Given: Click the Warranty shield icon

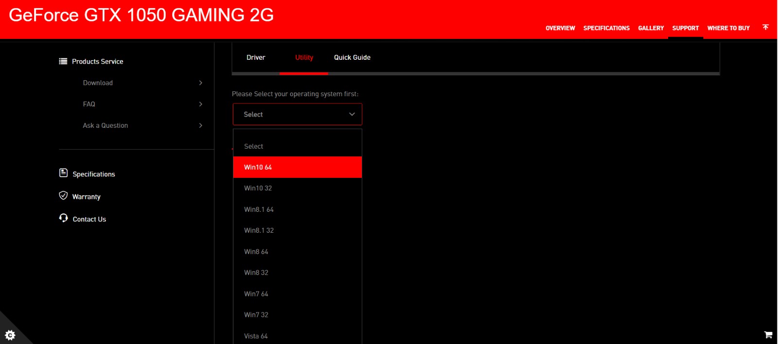Looking at the screenshot, I should click(x=63, y=195).
